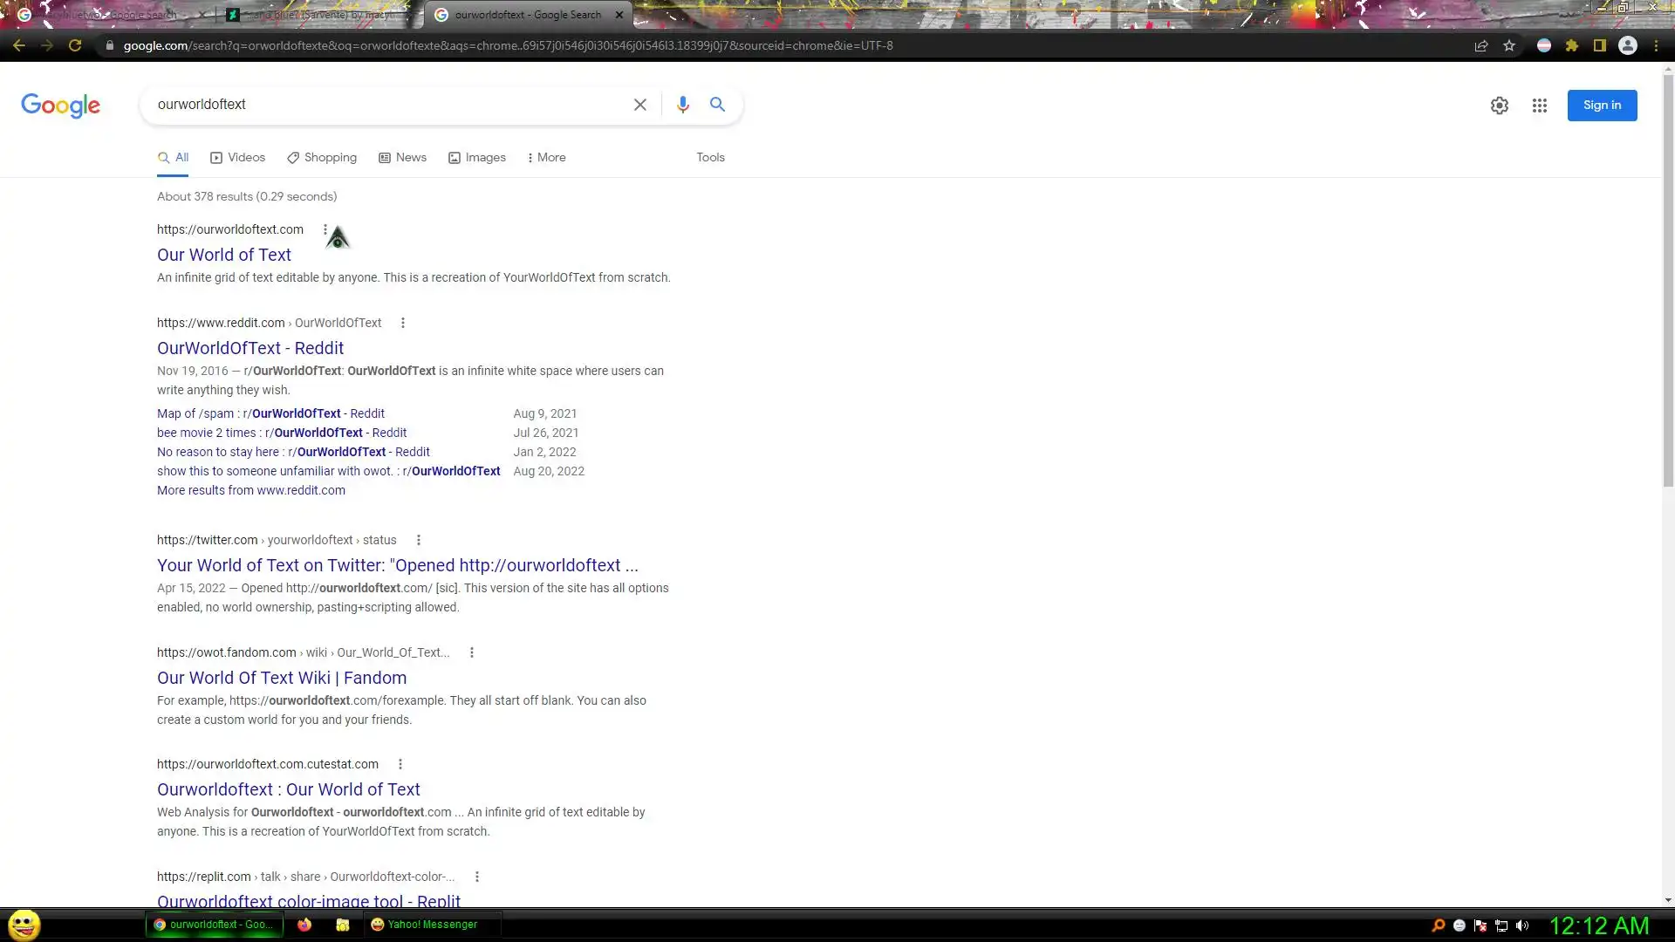Viewport: 1675px width, 942px height.
Task: Open Google apps grid icon
Action: (x=1539, y=106)
